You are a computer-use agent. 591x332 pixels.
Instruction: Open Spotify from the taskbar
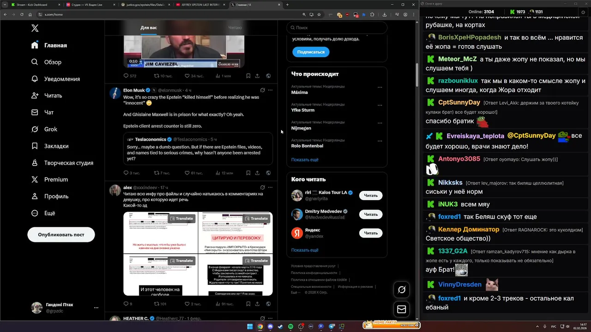coord(290,326)
